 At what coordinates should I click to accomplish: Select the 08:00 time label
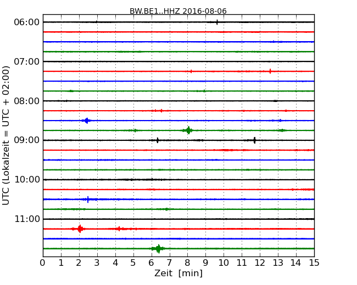(27, 101)
